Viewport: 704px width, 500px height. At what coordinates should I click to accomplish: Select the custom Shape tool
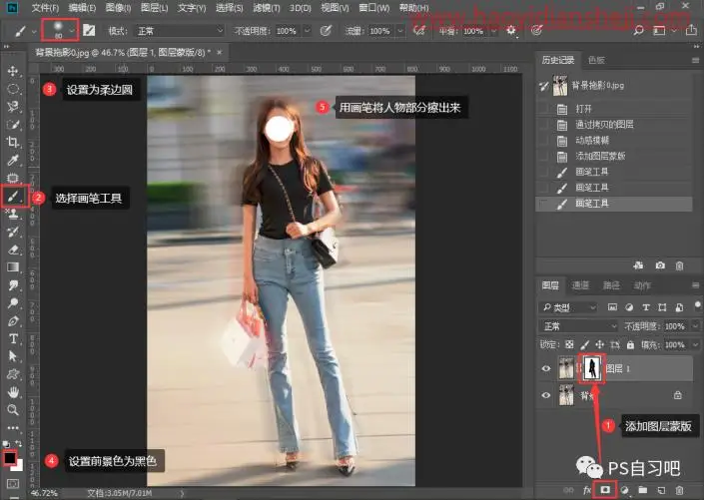tap(13, 374)
